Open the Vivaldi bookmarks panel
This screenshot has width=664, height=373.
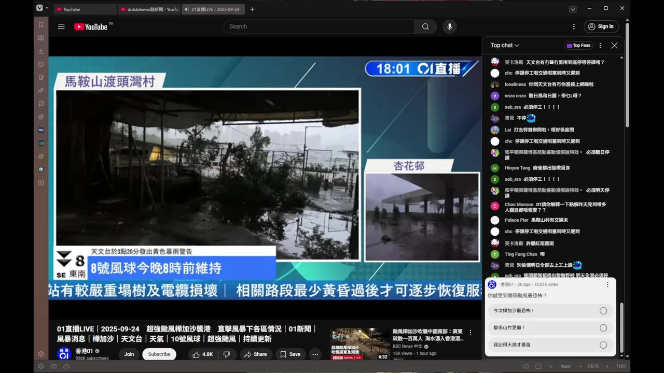point(41,25)
